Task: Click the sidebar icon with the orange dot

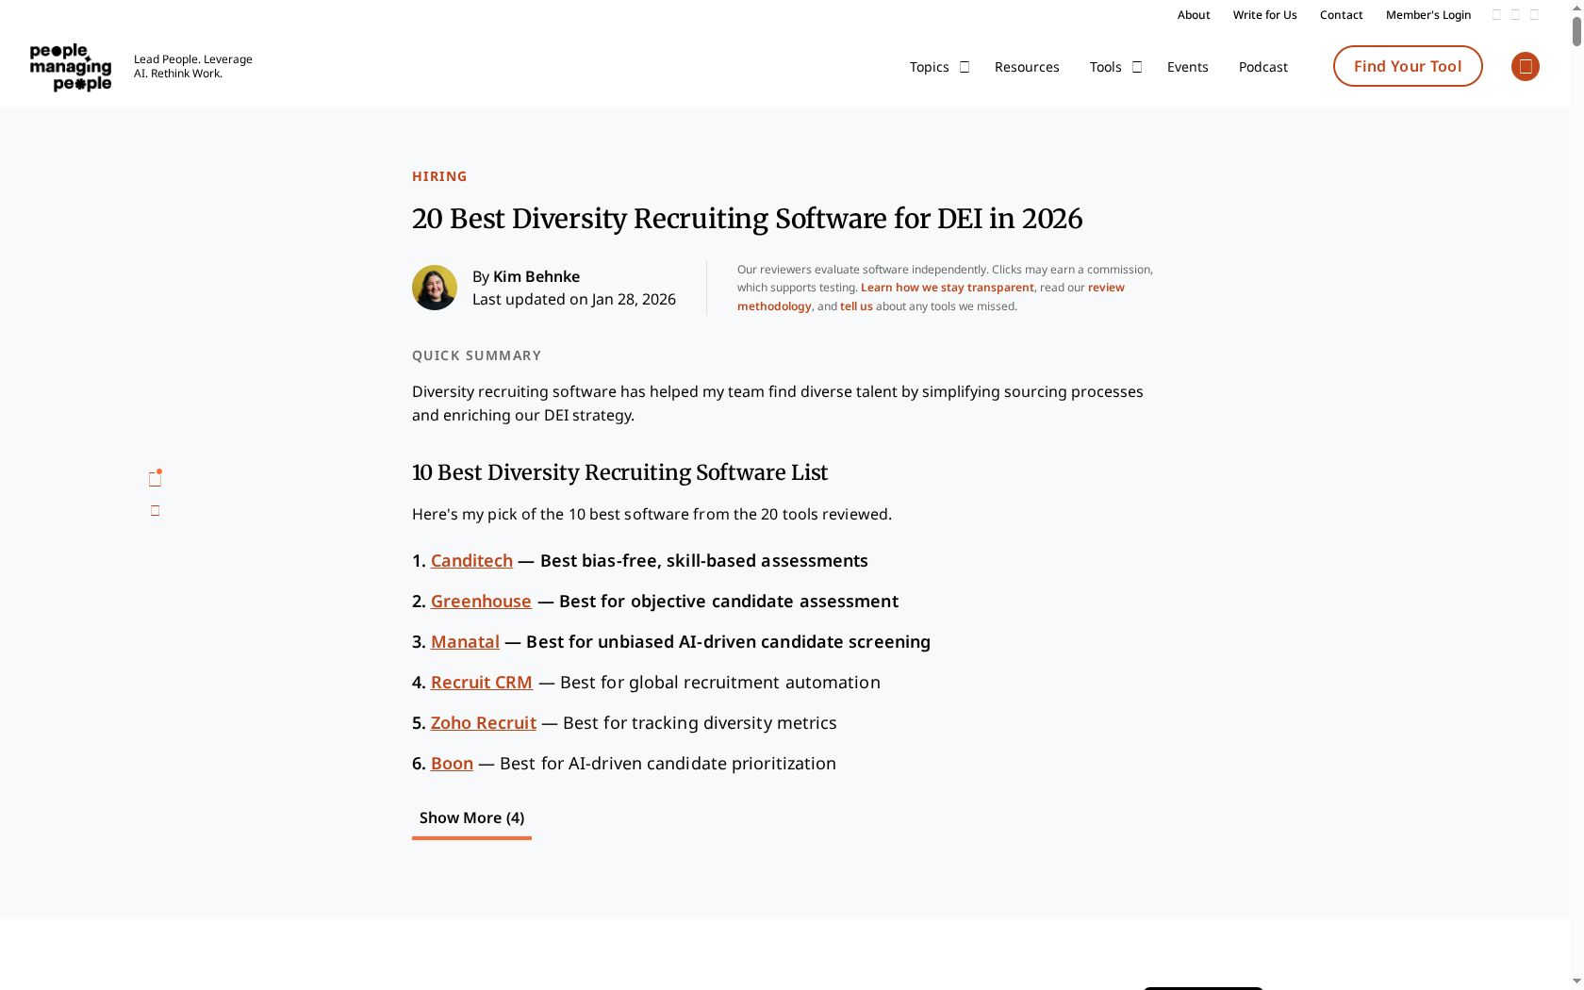Action: 156,479
